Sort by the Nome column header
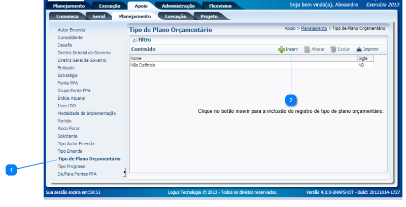This screenshot has width=406, height=207. point(136,59)
